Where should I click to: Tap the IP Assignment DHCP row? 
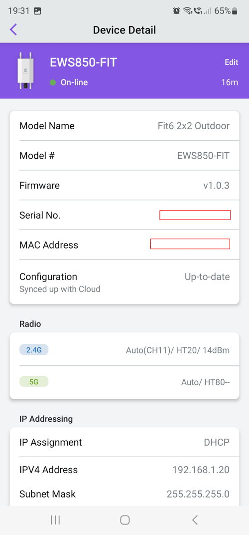click(124, 442)
